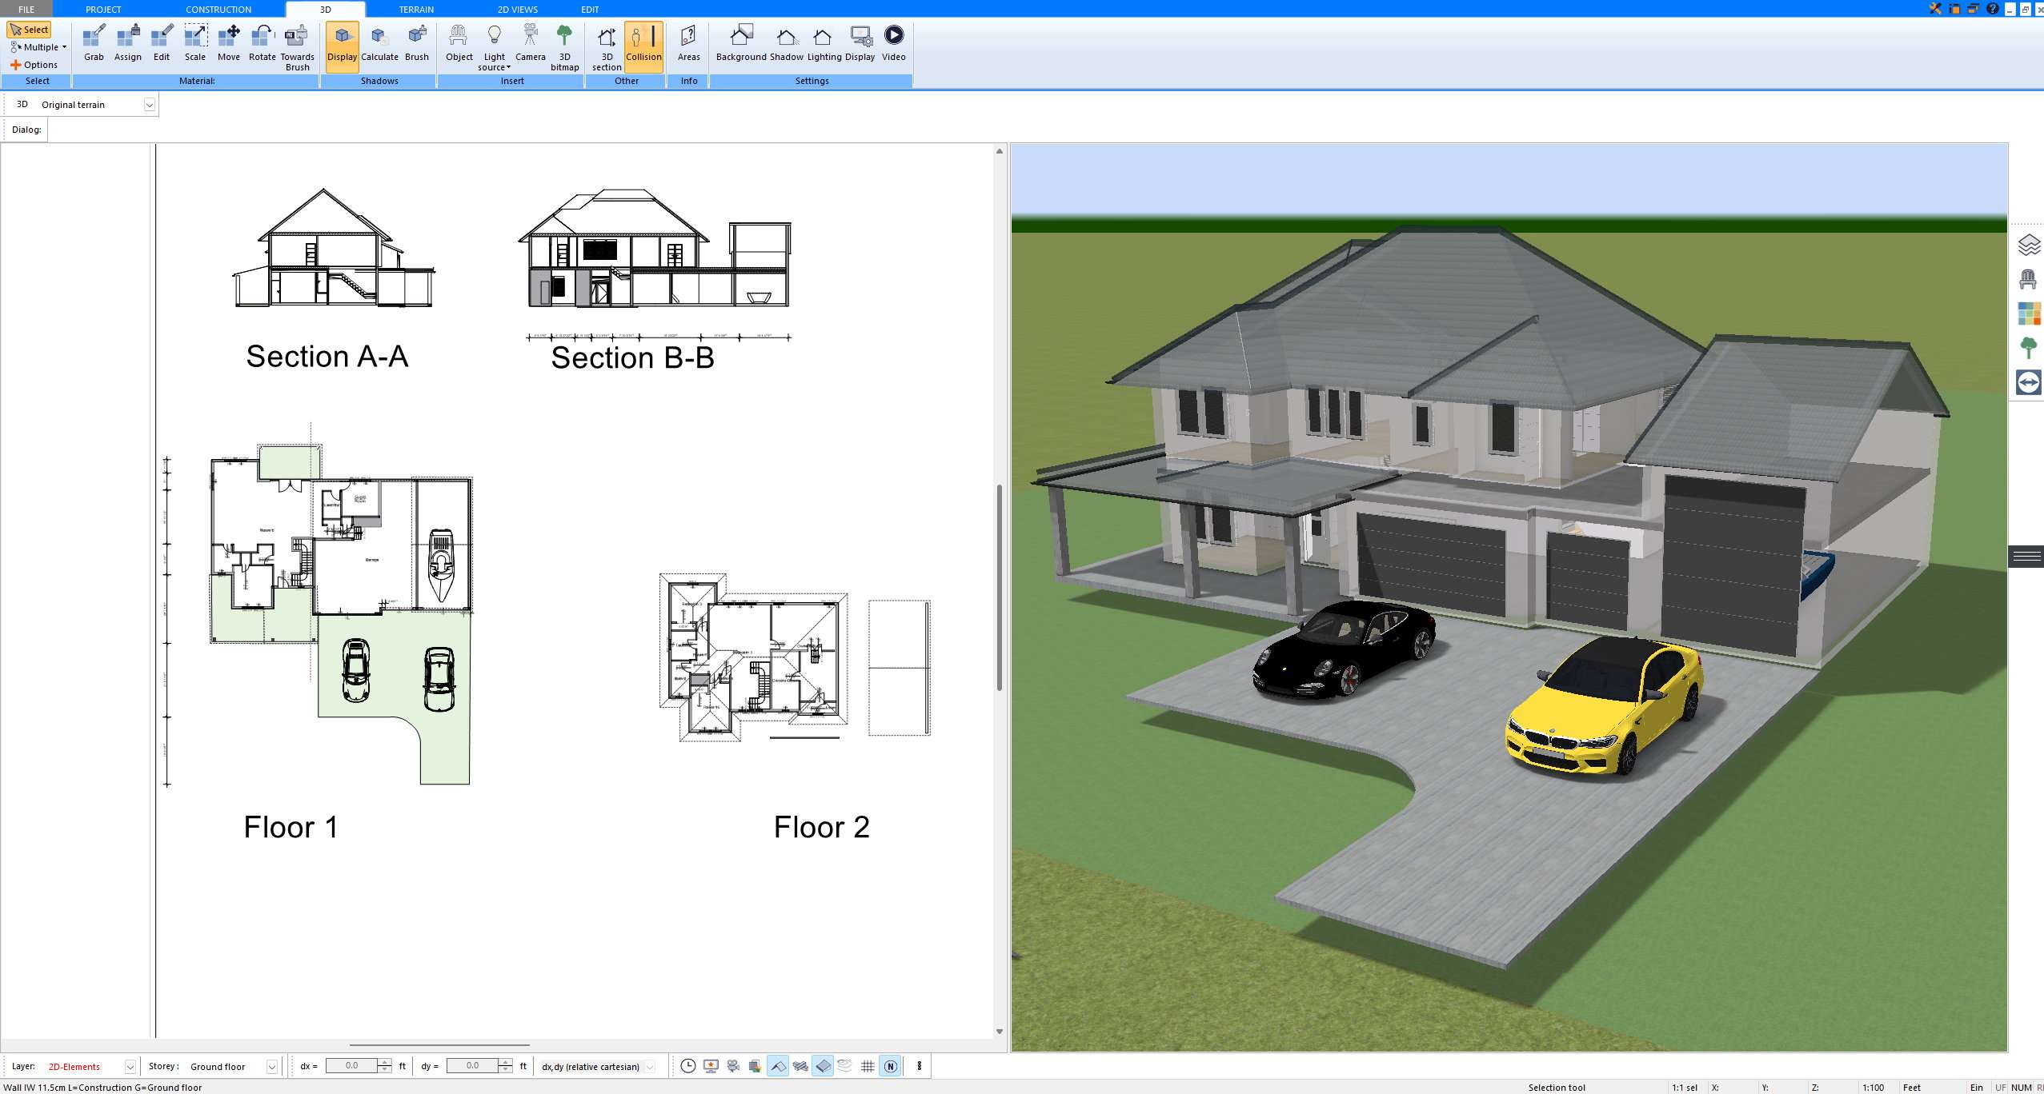Toggle the north arrow N button
Viewport: 2044px width, 1094px height.
[x=890, y=1066]
